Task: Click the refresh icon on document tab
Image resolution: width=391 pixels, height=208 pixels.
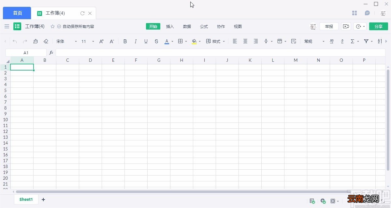Action: pos(82,13)
